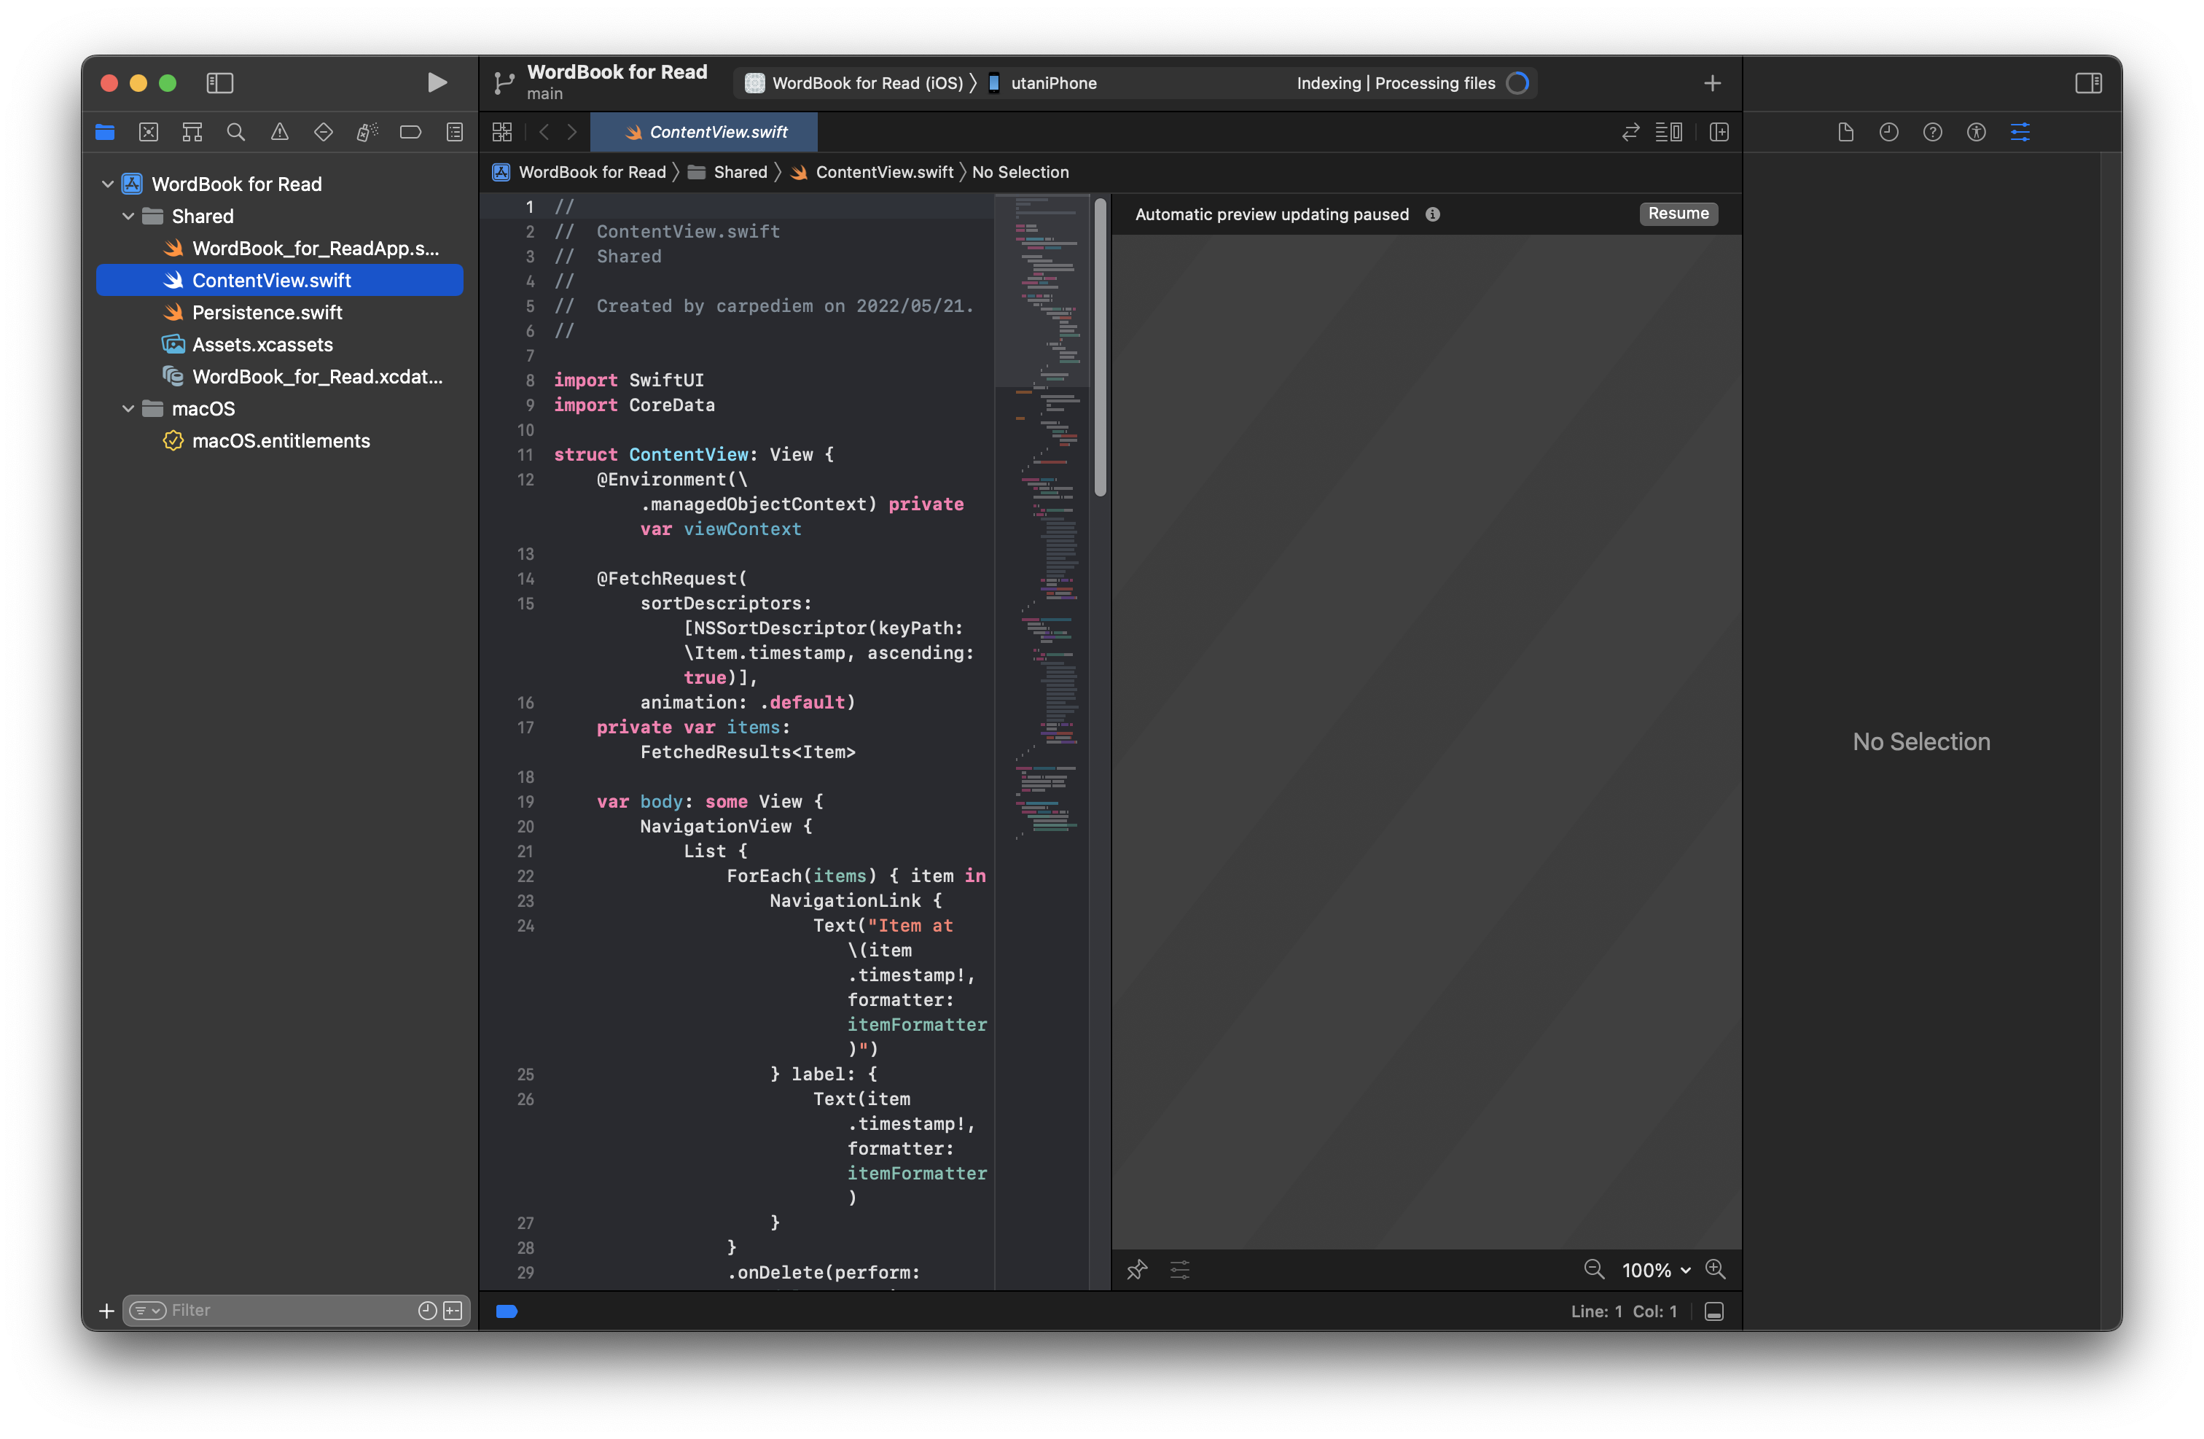
Task: Click the code review arrows icon
Action: click(x=1631, y=133)
